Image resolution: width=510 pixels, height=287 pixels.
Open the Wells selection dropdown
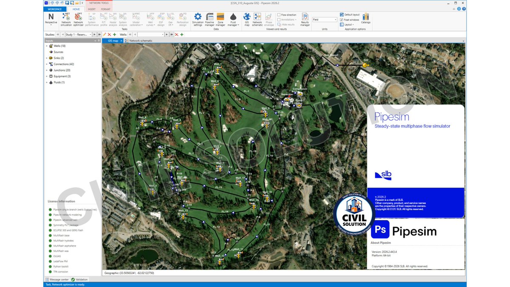(162, 34)
